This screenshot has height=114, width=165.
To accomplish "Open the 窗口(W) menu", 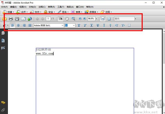I will tap(80, 7).
